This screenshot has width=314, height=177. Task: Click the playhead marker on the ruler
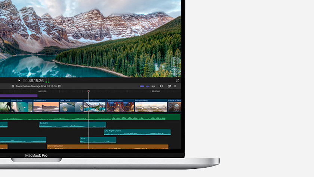[89, 91]
